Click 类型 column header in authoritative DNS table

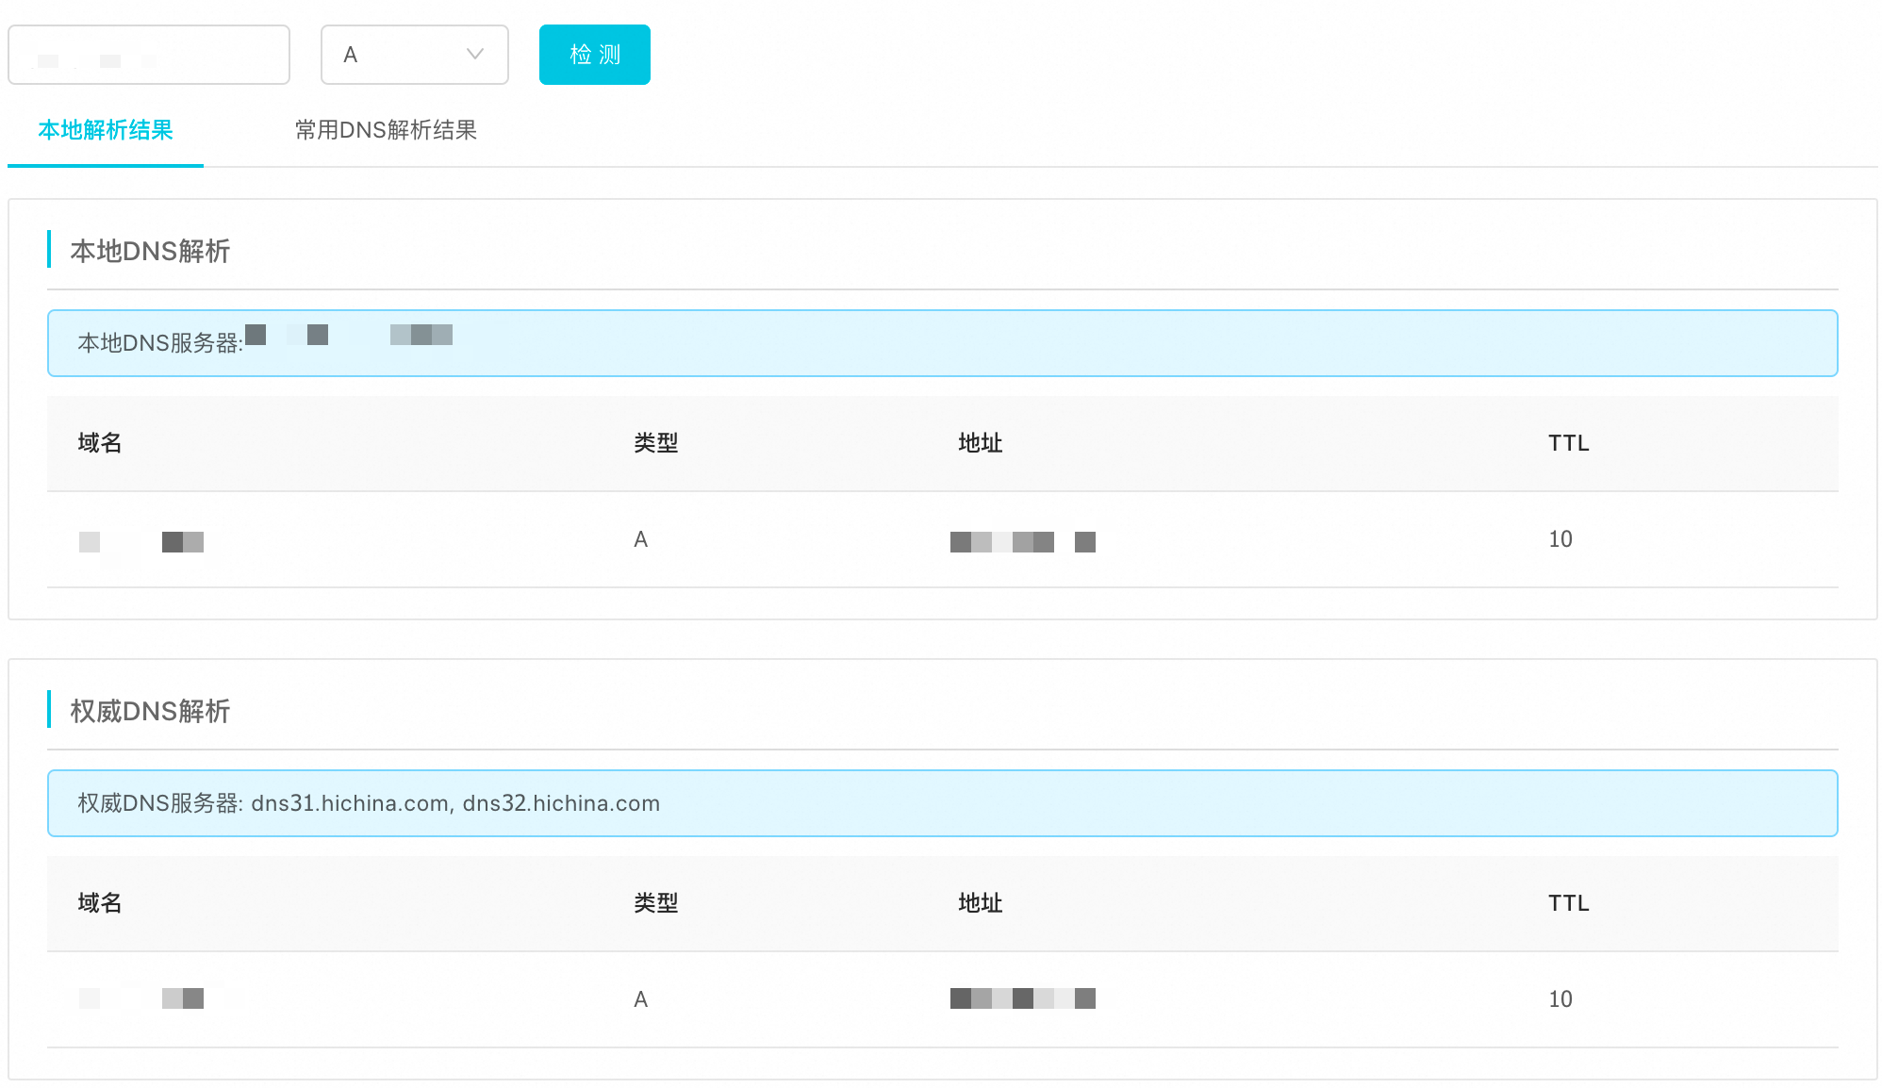(656, 903)
